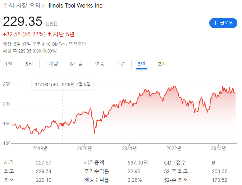Viewport: 242px width, 185px height.
Task: Open the 연중 year-to-date tab
Action: [100, 64]
